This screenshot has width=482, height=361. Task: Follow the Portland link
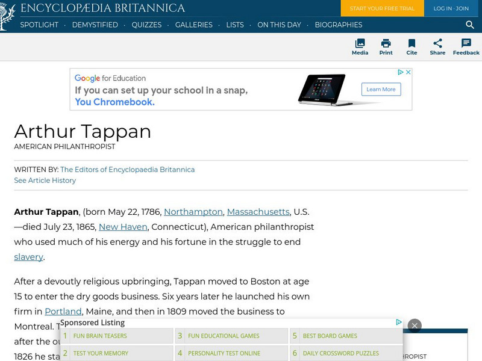coord(63,312)
